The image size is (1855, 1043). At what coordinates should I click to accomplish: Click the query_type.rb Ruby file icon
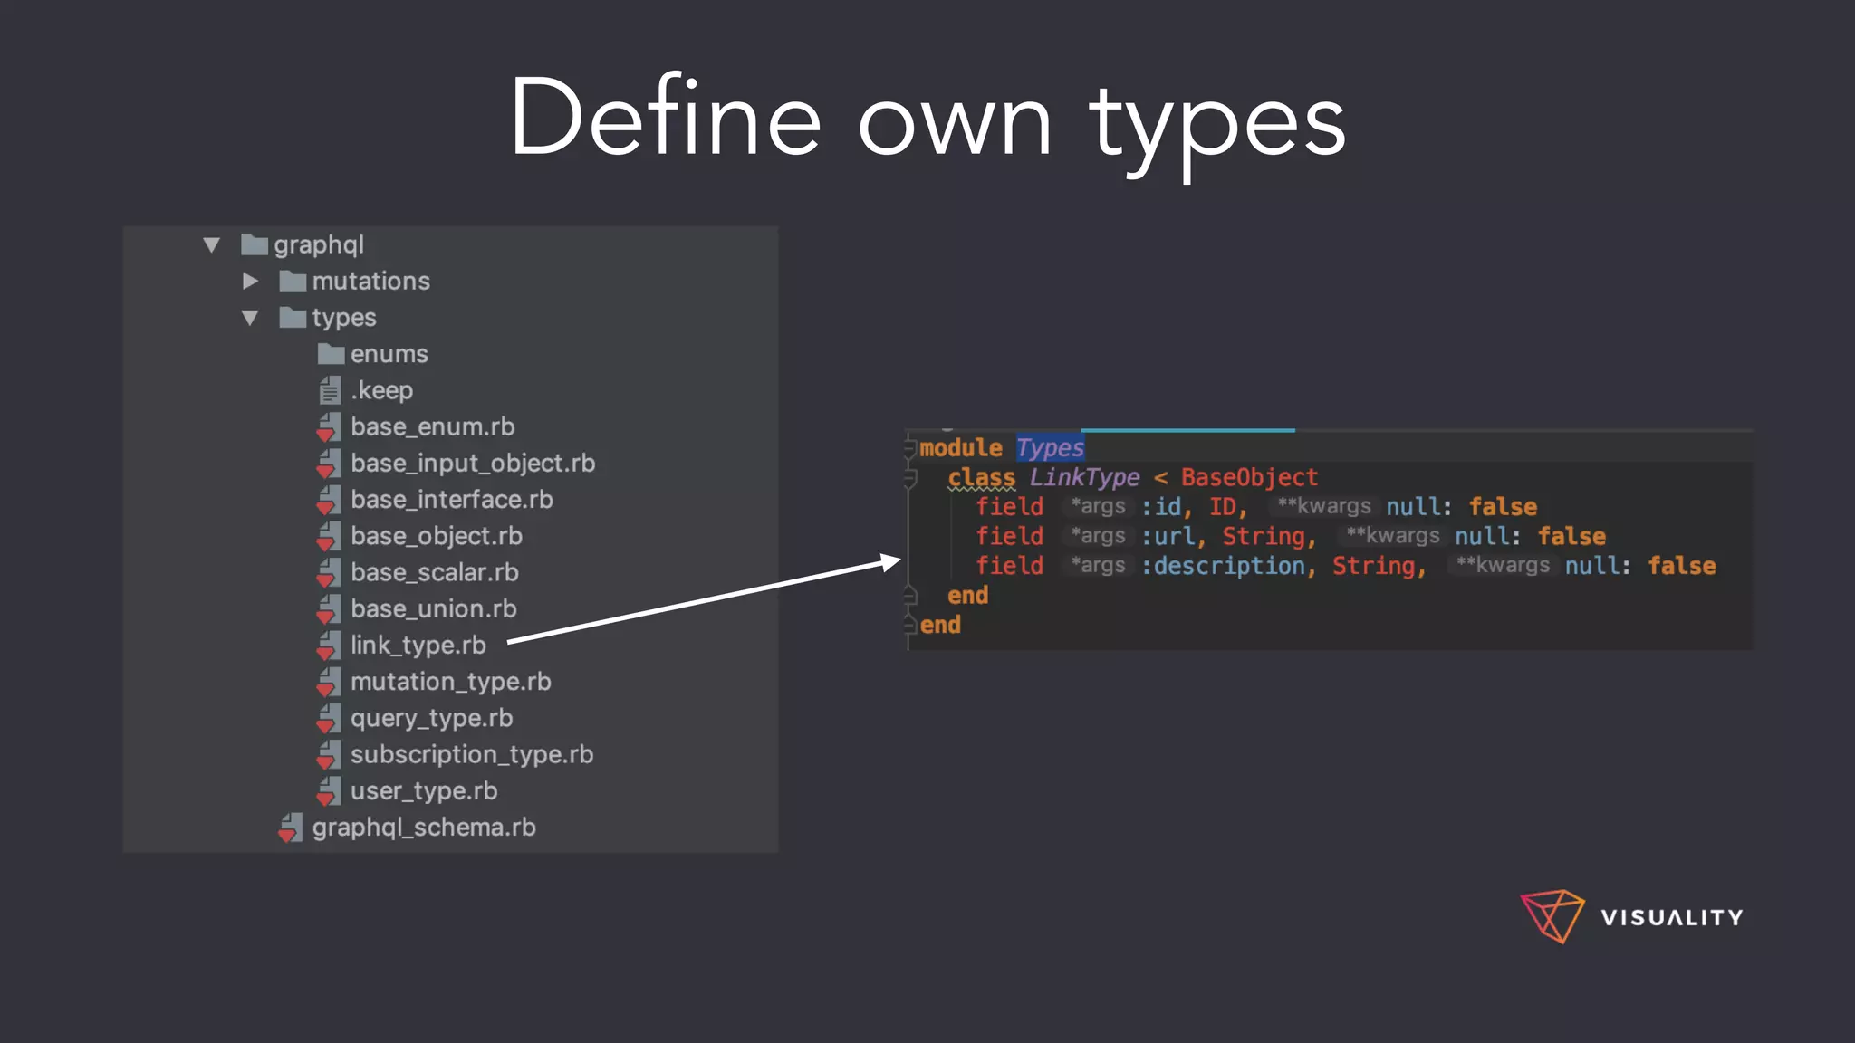[329, 718]
